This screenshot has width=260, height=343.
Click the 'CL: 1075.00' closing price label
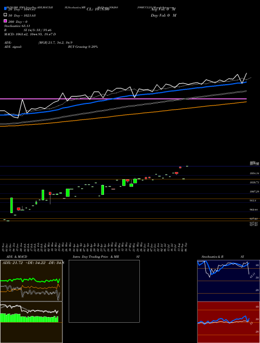click(x=98, y=9)
